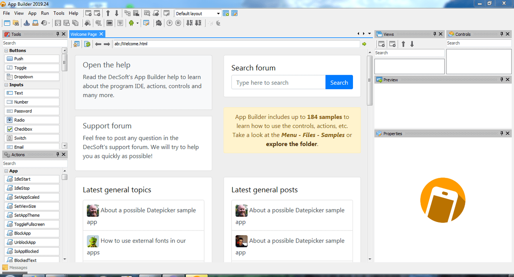
Task: Pin the Actions panel
Action: click(x=58, y=155)
